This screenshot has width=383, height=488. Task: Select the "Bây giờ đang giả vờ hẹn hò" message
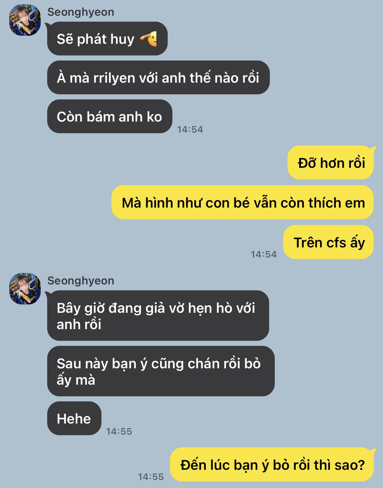[158, 316]
